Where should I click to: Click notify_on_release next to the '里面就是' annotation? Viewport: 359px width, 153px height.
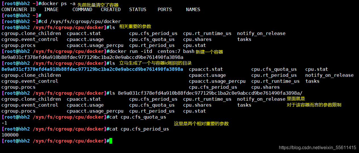point(261,99)
